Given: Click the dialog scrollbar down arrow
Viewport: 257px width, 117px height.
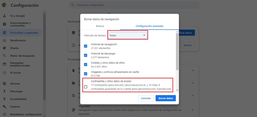Looking at the screenshot, I should click(x=177, y=90).
